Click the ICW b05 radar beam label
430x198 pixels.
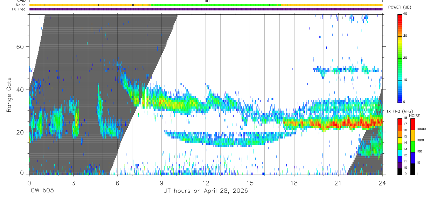click(x=41, y=191)
